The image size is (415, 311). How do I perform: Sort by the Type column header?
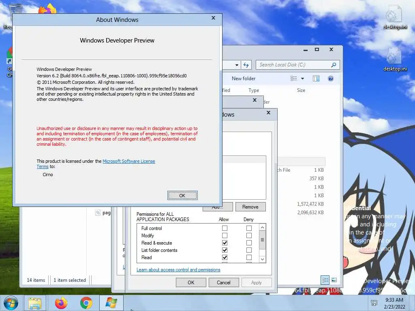254,90
